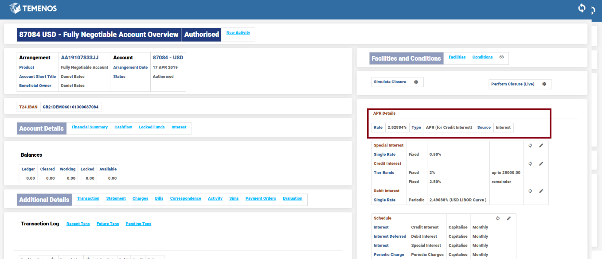Go to the Payment Orders tab
This screenshot has height=271, width=602.
(x=261, y=198)
